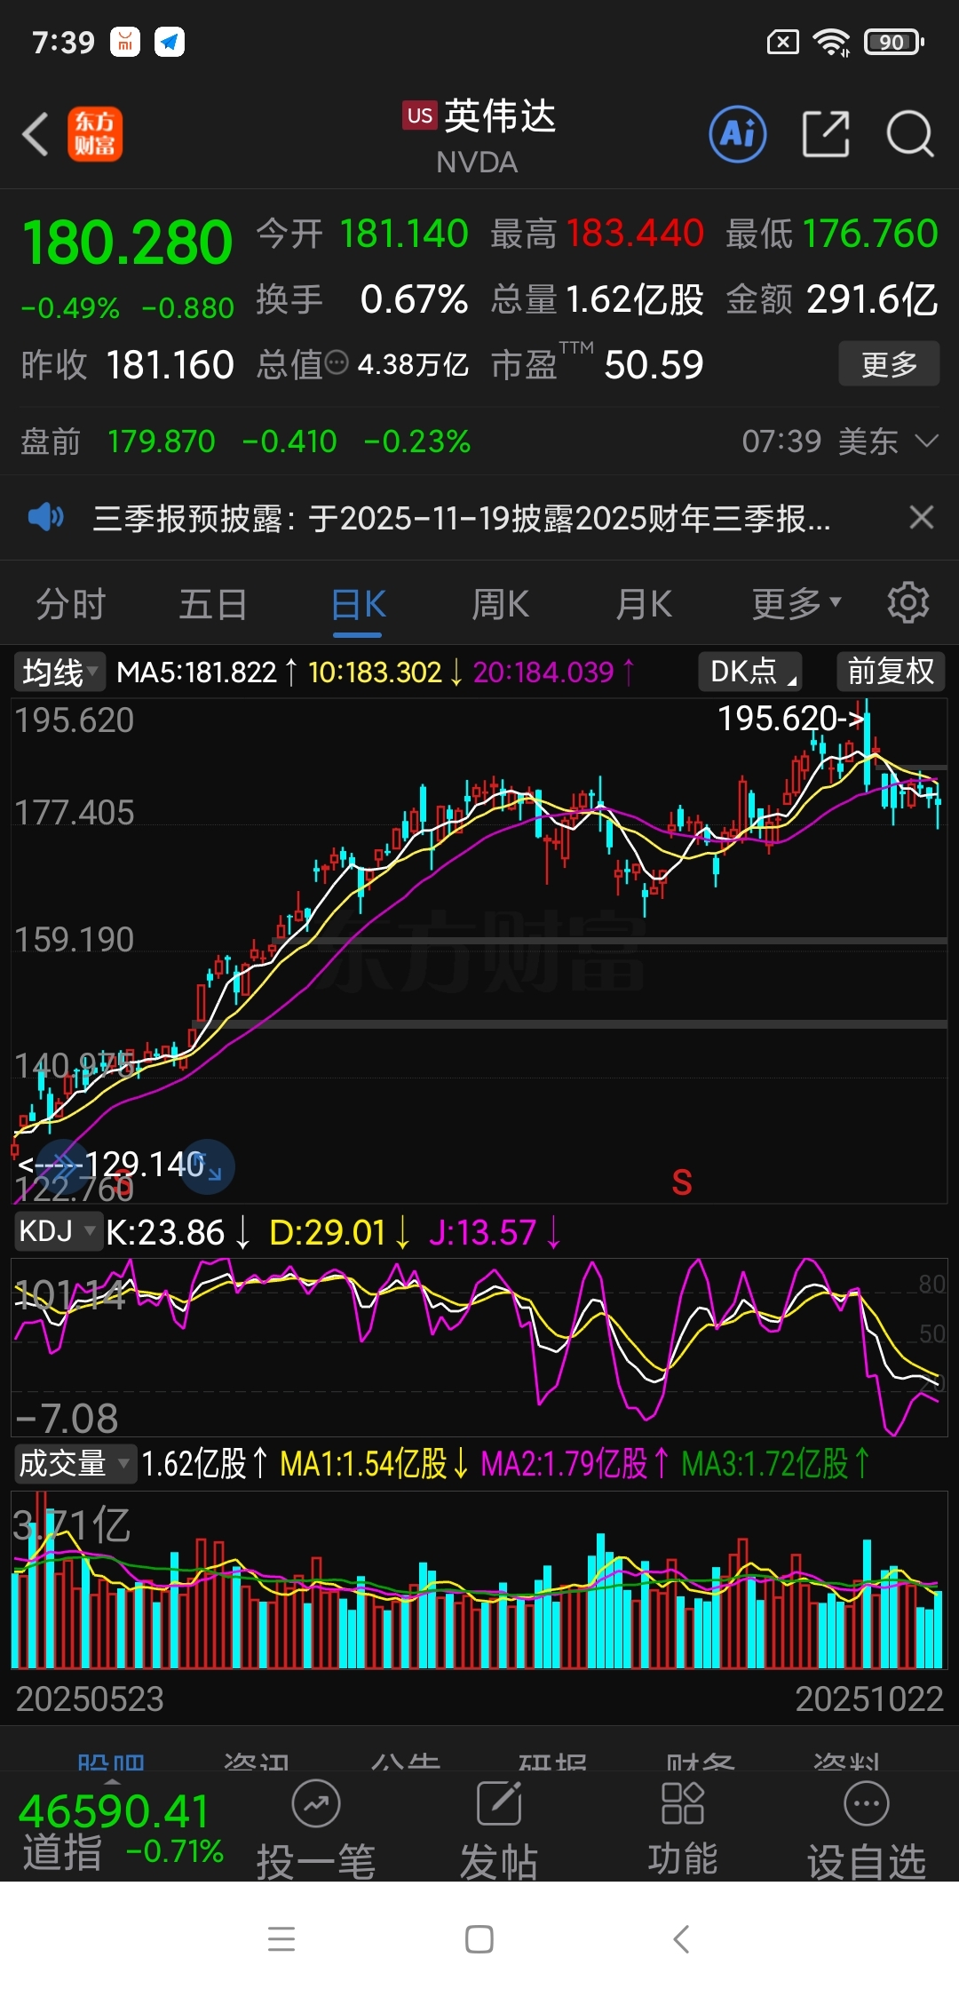Open the 三季报预披露 announcement text
The image size is (959, 1997).
point(462,518)
